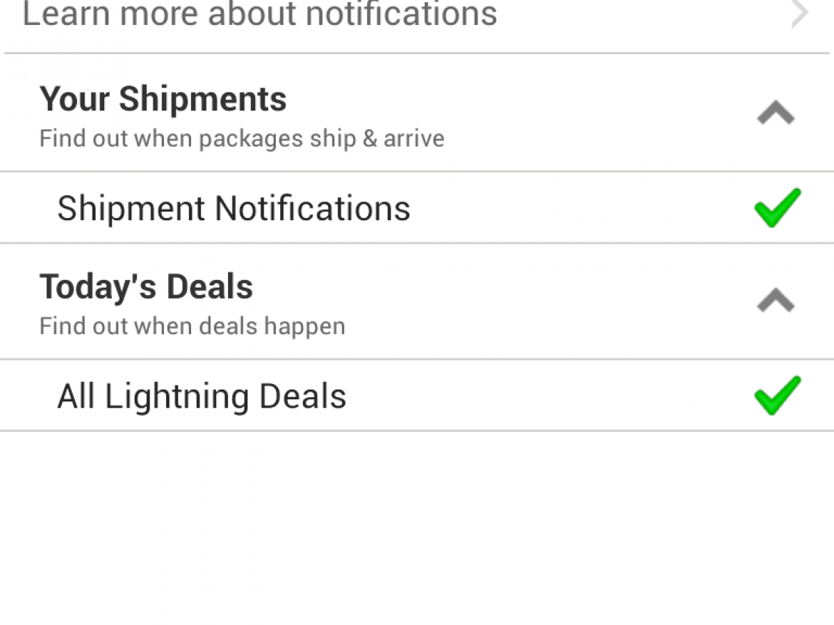The height and width of the screenshot is (625, 834).
Task: Click the green tick next to All Lightning Deals
Action: pos(777,395)
